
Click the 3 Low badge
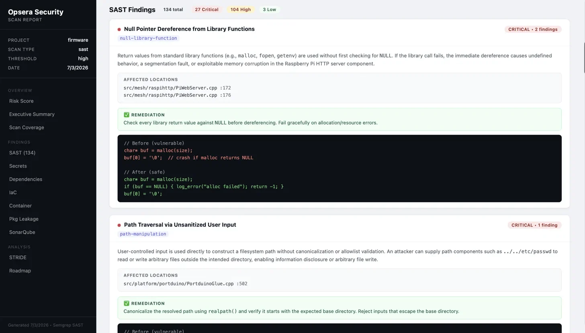(x=269, y=10)
